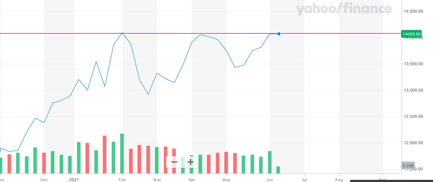
Task: Click the last short green volume bar
Action: pos(278,170)
